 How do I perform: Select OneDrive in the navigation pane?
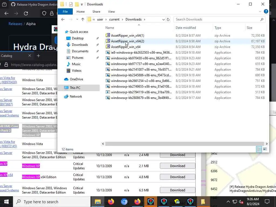(76, 79)
